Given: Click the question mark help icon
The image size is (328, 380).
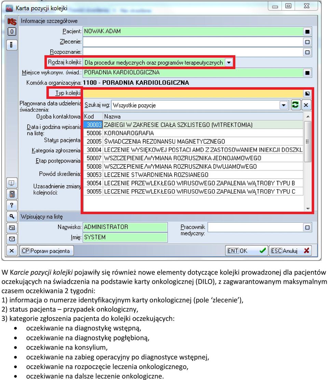Looking at the screenshot, I should coord(12,205).
